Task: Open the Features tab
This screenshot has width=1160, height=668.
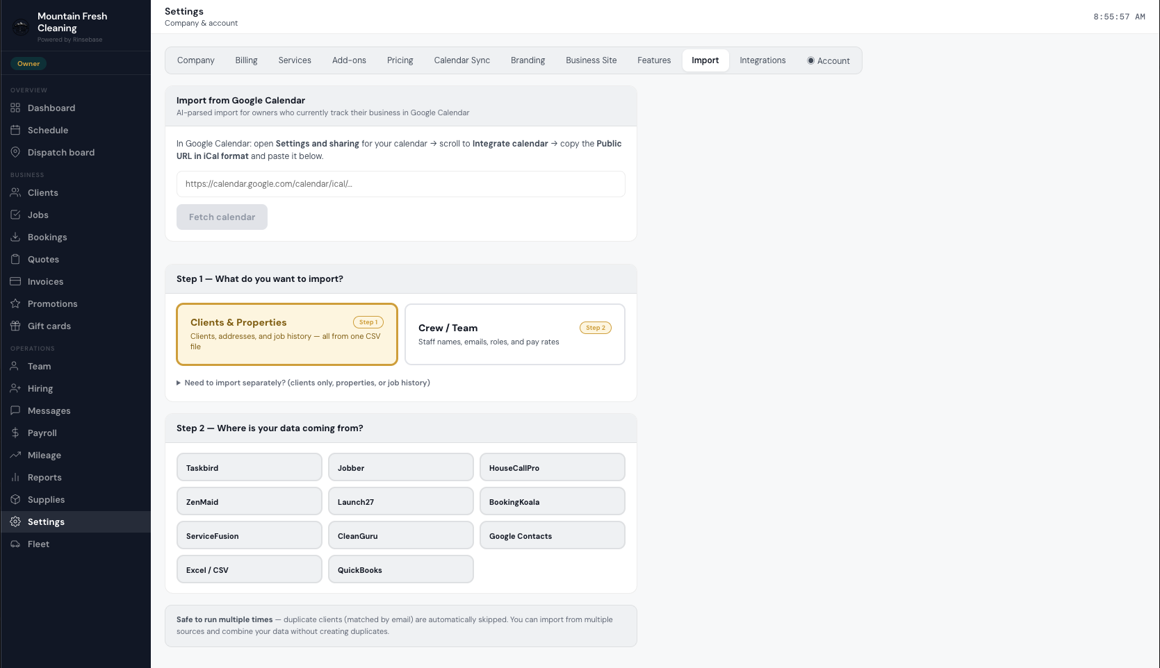Action: click(654, 60)
